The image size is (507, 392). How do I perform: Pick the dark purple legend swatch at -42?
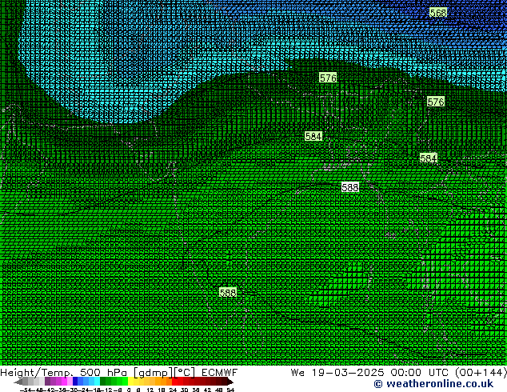click(47, 381)
